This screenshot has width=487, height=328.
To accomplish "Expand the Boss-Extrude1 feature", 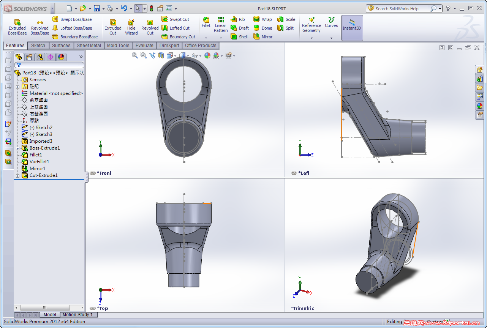I will pyautogui.click(x=18, y=148).
